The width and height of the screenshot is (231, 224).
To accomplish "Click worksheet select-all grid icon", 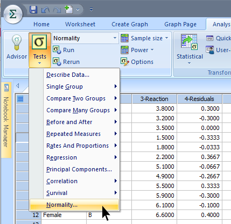I will coord(20,99).
